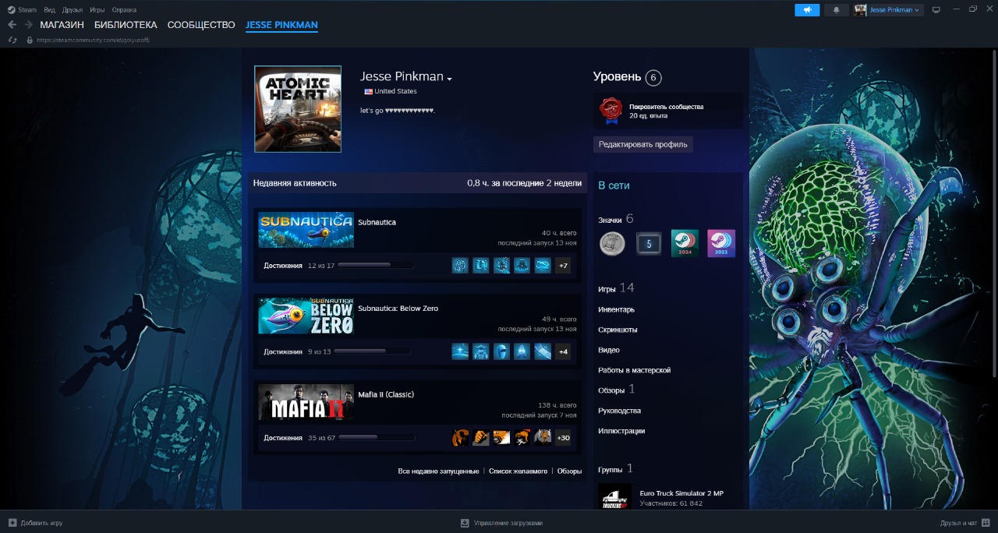Open the Игры menu in the menu bar
The width and height of the screenshot is (998, 533).
(x=97, y=10)
